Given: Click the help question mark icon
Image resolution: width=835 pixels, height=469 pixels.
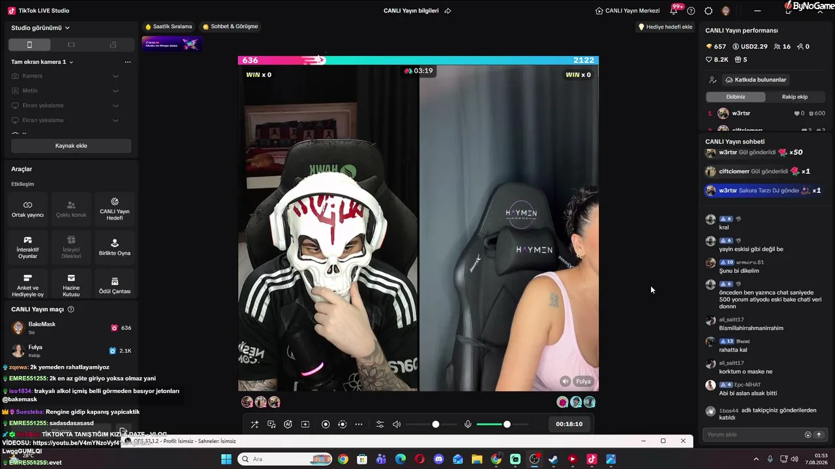Looking at the screenshot, I should point(691,11).
